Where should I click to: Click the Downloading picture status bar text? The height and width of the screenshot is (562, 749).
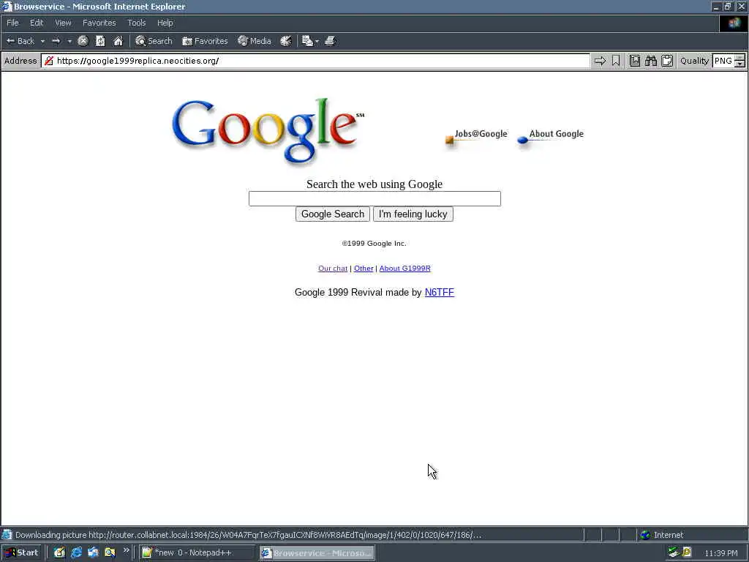tap(249, 535)
